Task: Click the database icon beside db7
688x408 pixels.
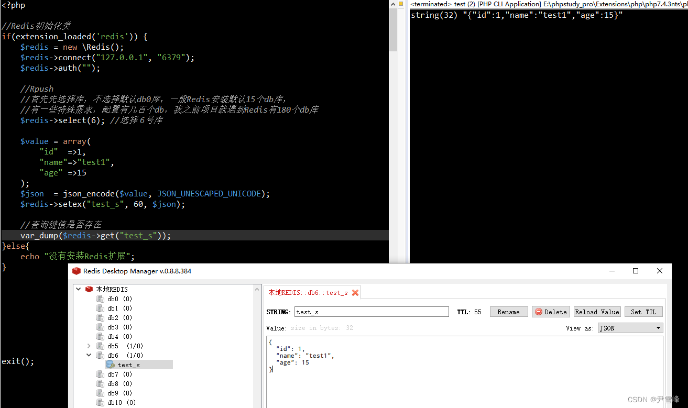Action: [100, 374]
